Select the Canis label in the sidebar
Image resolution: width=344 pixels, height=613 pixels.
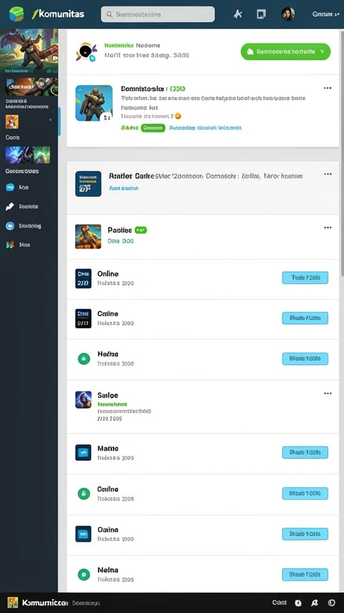click(x=13, y=138)
